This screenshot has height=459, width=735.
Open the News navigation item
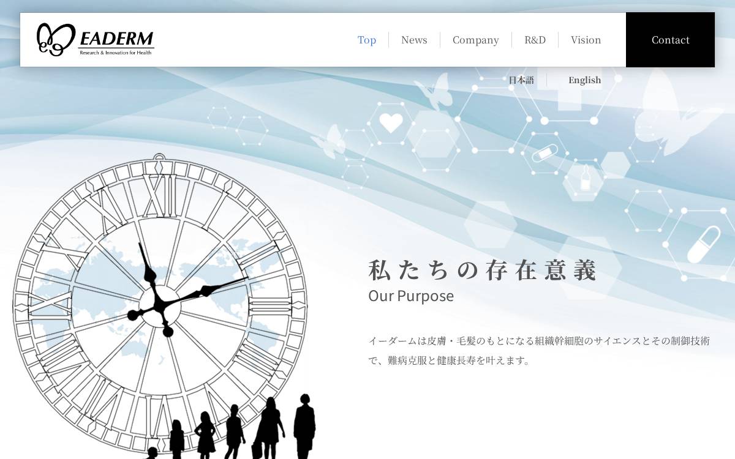[x=414, y=40]
